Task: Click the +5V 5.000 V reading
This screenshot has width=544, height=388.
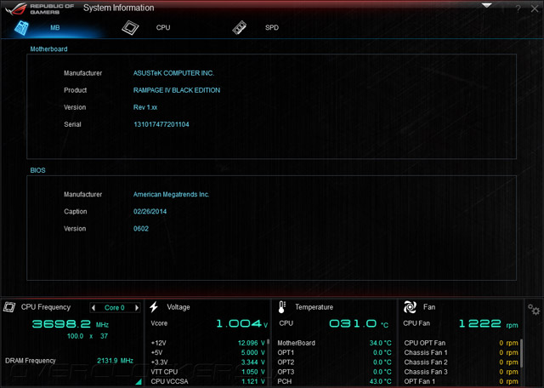Action: [252, 352]
